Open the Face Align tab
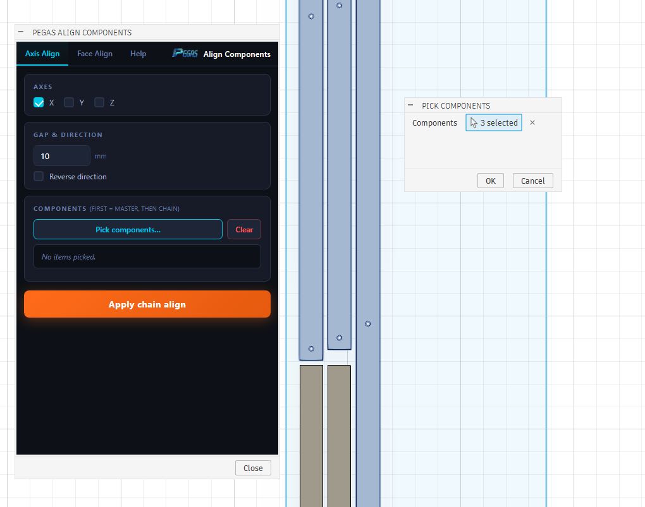This screenshot has height=507, width=645. (95, 54)
